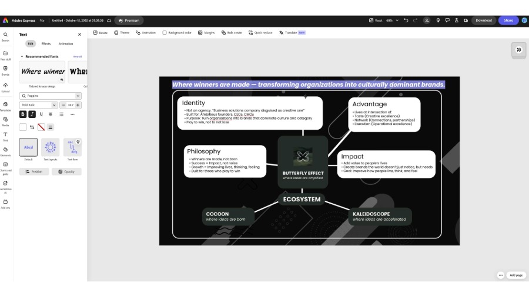This screenshot has height=297, width=529.
Task: Redo the last undone action
Action: [416, 20]
